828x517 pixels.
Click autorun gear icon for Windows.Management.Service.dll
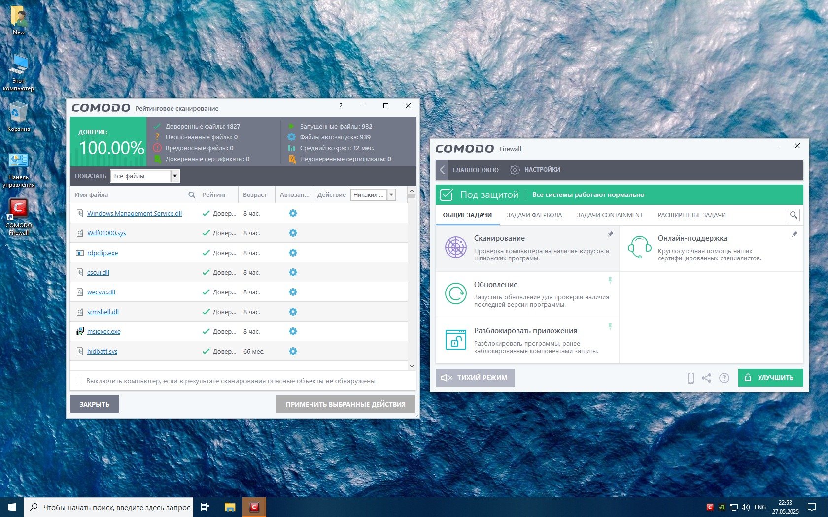point(293,213)
